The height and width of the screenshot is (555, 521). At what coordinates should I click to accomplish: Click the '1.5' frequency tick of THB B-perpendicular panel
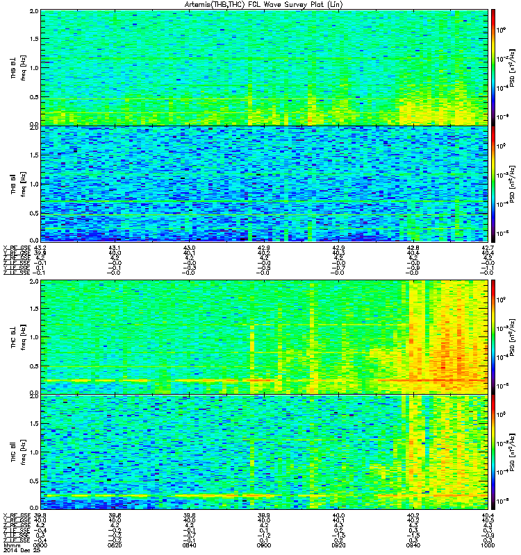[x=34, y=39]
